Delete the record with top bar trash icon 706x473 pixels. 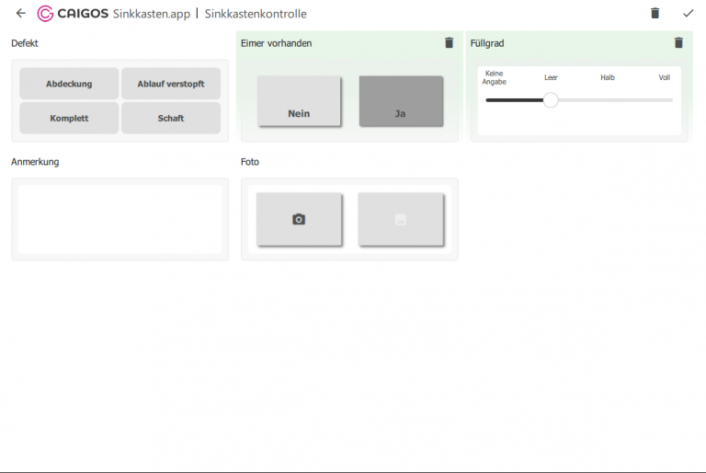click(x=655, y=14)
